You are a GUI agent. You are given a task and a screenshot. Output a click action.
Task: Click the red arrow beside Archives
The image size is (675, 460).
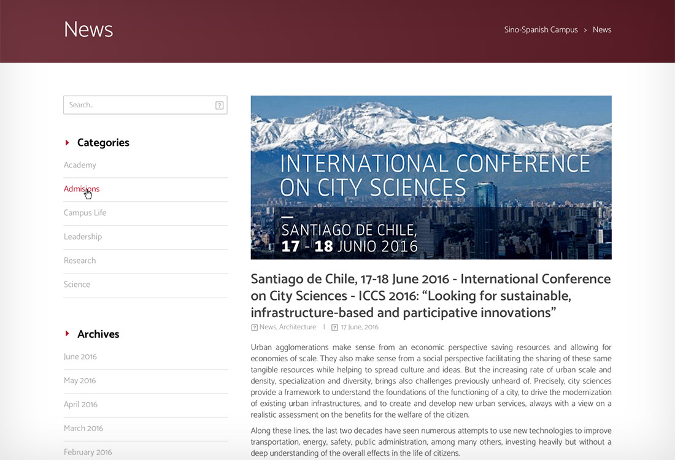pyautogui.click(x=67, y=334)
